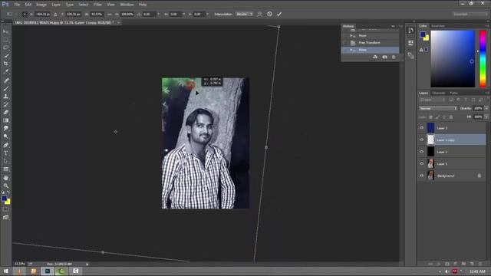Image resolution: width=491 pixels, height=276 pixels.
Task: Open the workspace switcher dropdown
Action: tap(470, 14)
